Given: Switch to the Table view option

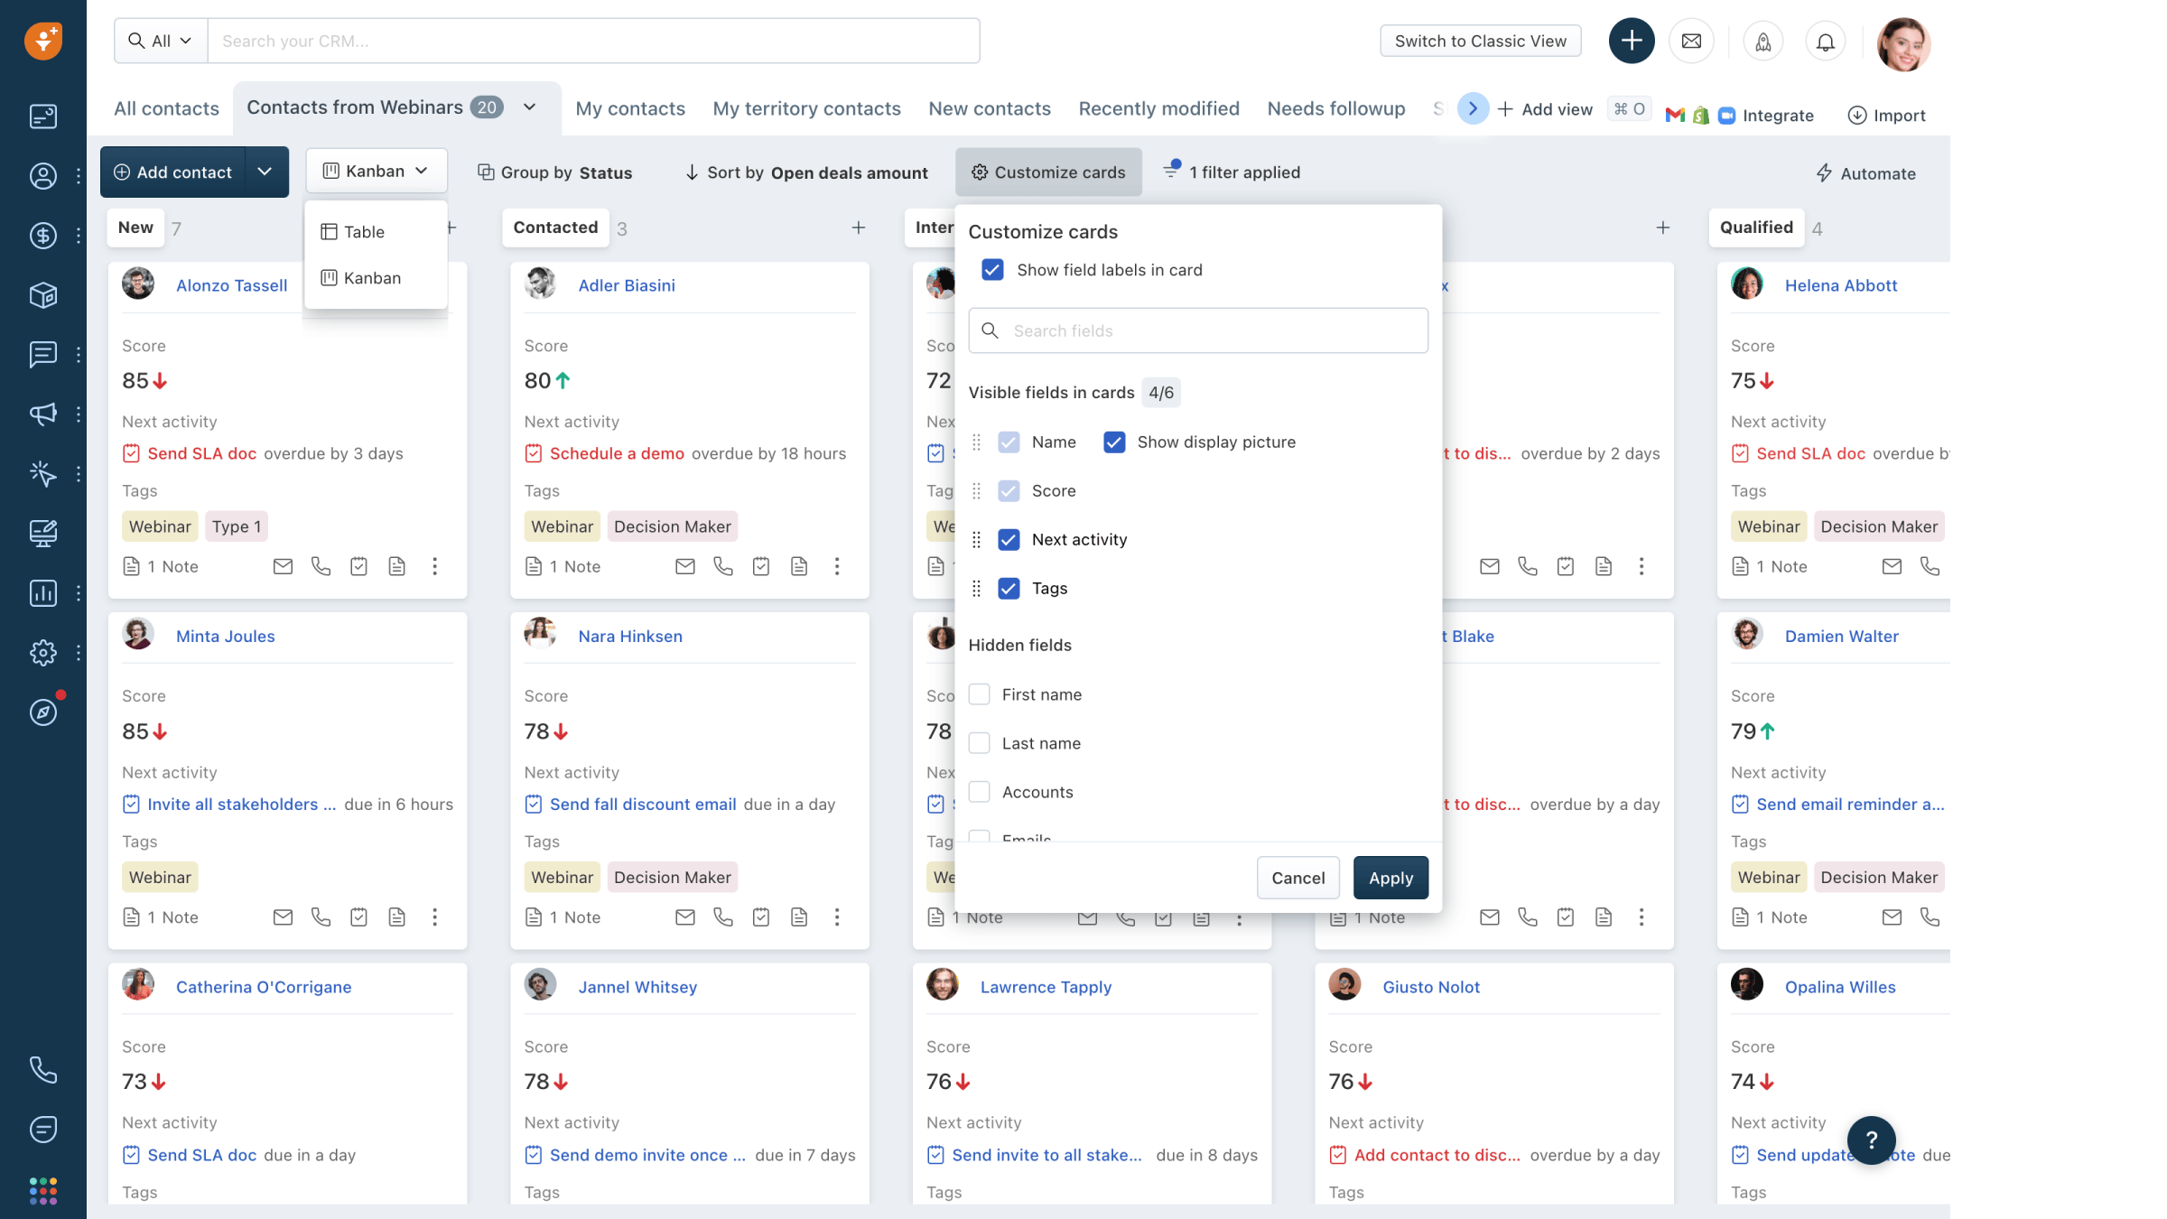Looking at the screenshot, I should coord(363,231).
